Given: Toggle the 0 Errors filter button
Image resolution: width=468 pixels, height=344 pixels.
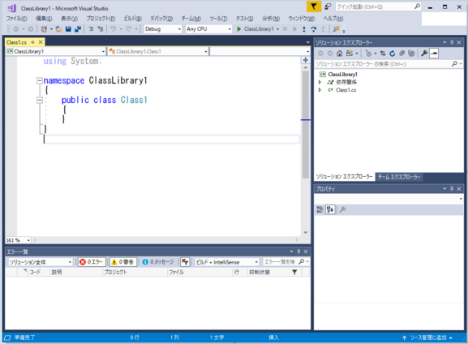Looking at the screenshot, I should (x=92, y=262).
